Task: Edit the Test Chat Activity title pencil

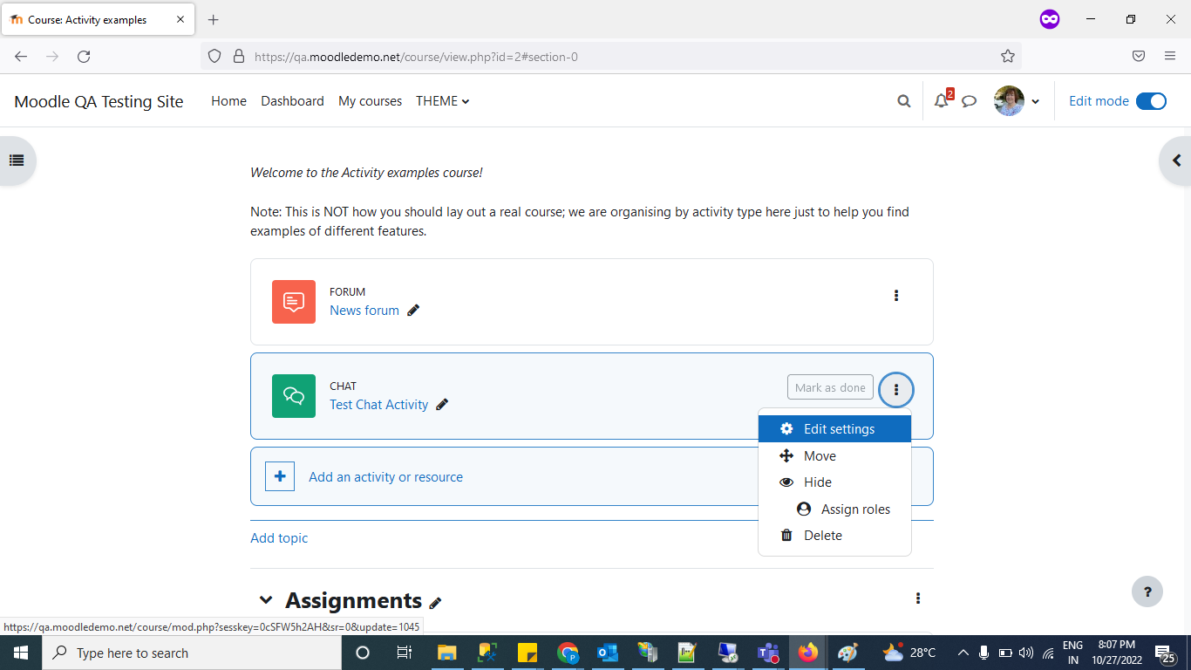Action: [442, 405]
